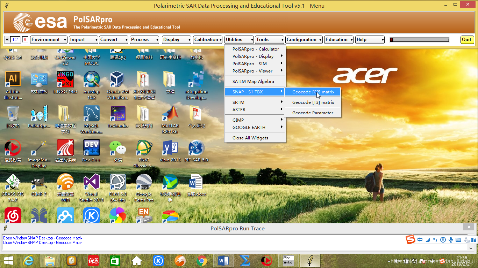Screen dimensions: 478x268
Task: Toggle Sogou Chinese/English 中 mode
Action: (420, 240)
